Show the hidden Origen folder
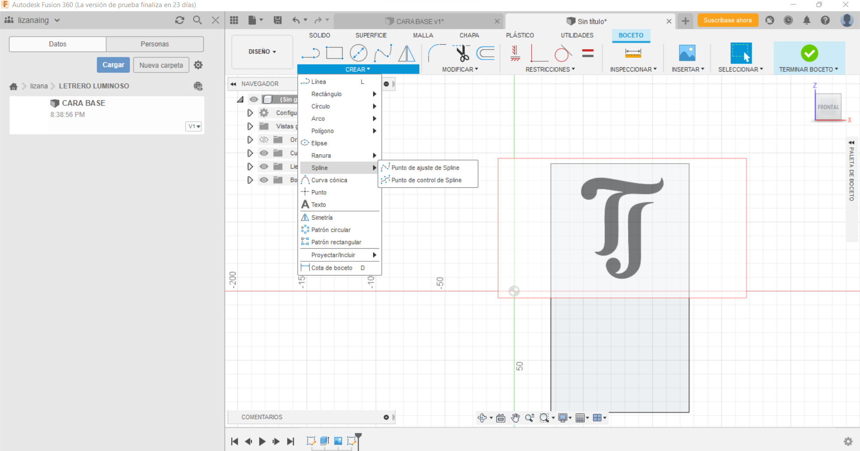The width and height of the screenshot is (860, 451). tap(264, 140)
